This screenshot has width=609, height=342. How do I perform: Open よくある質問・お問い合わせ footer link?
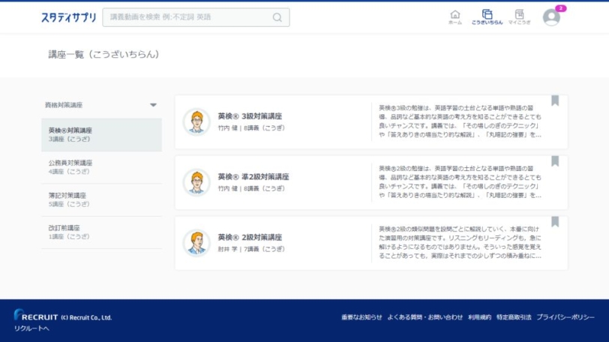click(x=425, y=317)
